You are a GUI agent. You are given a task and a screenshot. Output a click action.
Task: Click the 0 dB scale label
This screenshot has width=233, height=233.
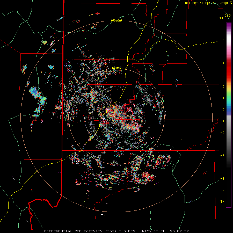[x=223, y=110]
